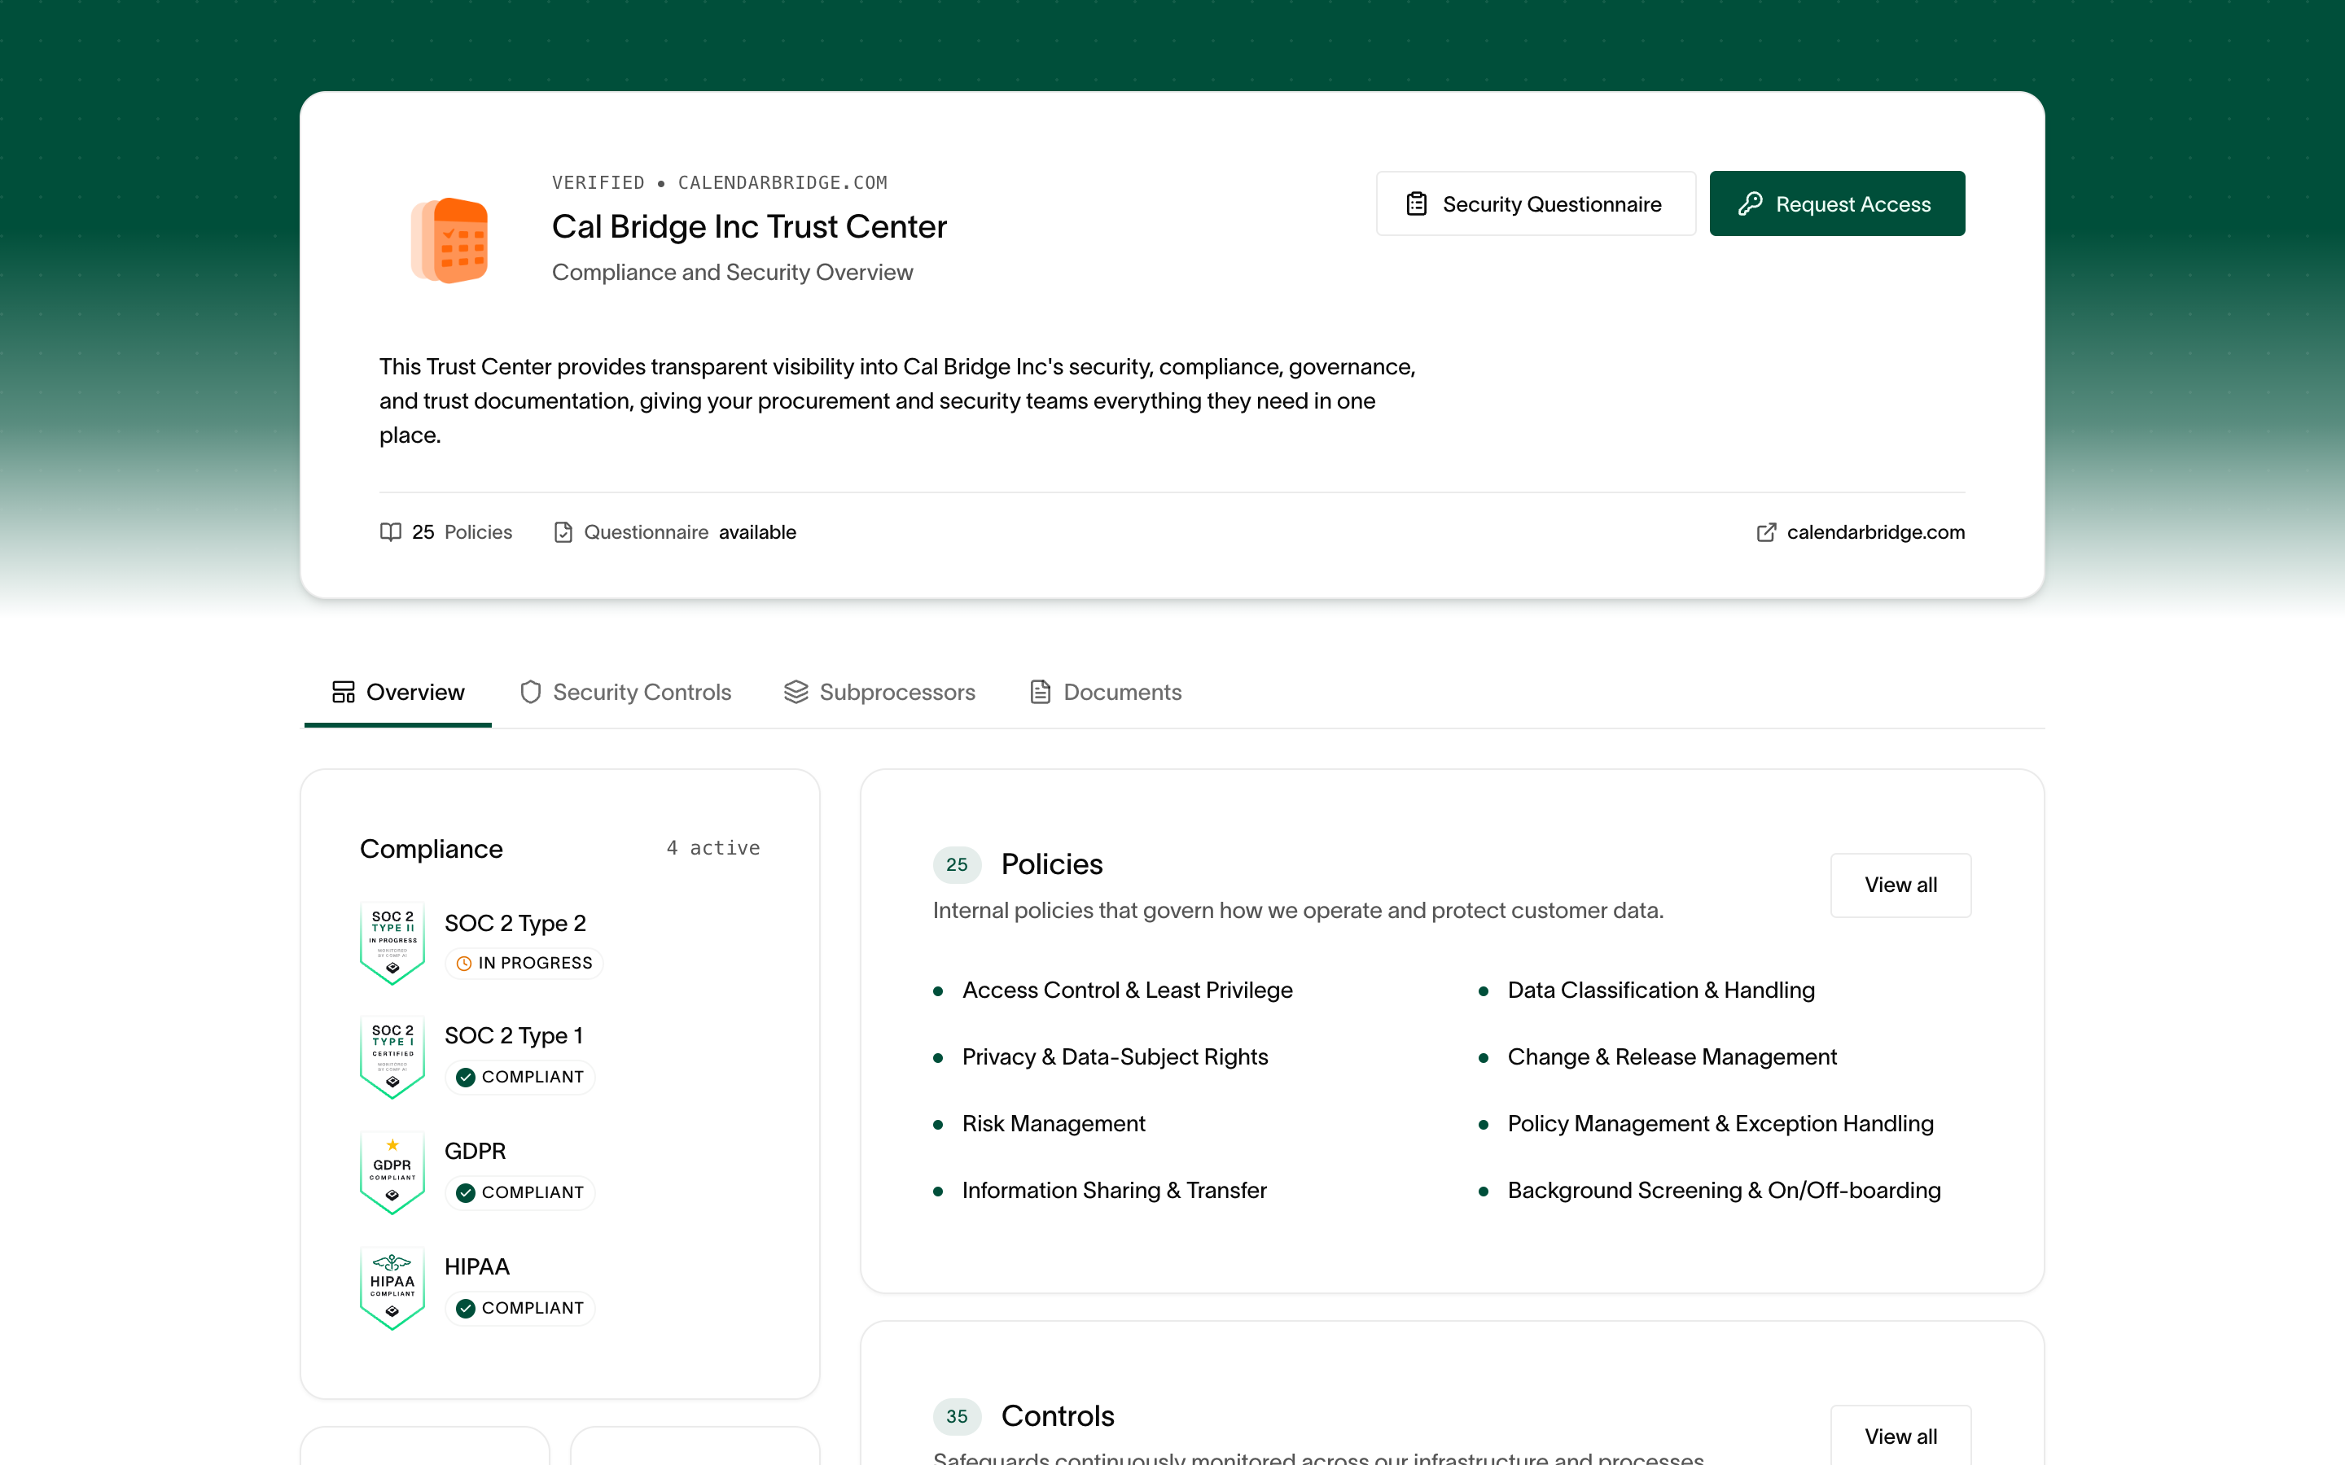Click HIPAA green checkmark icon
This screenshot has width=2345, height=1465.
pos(466,1308)
